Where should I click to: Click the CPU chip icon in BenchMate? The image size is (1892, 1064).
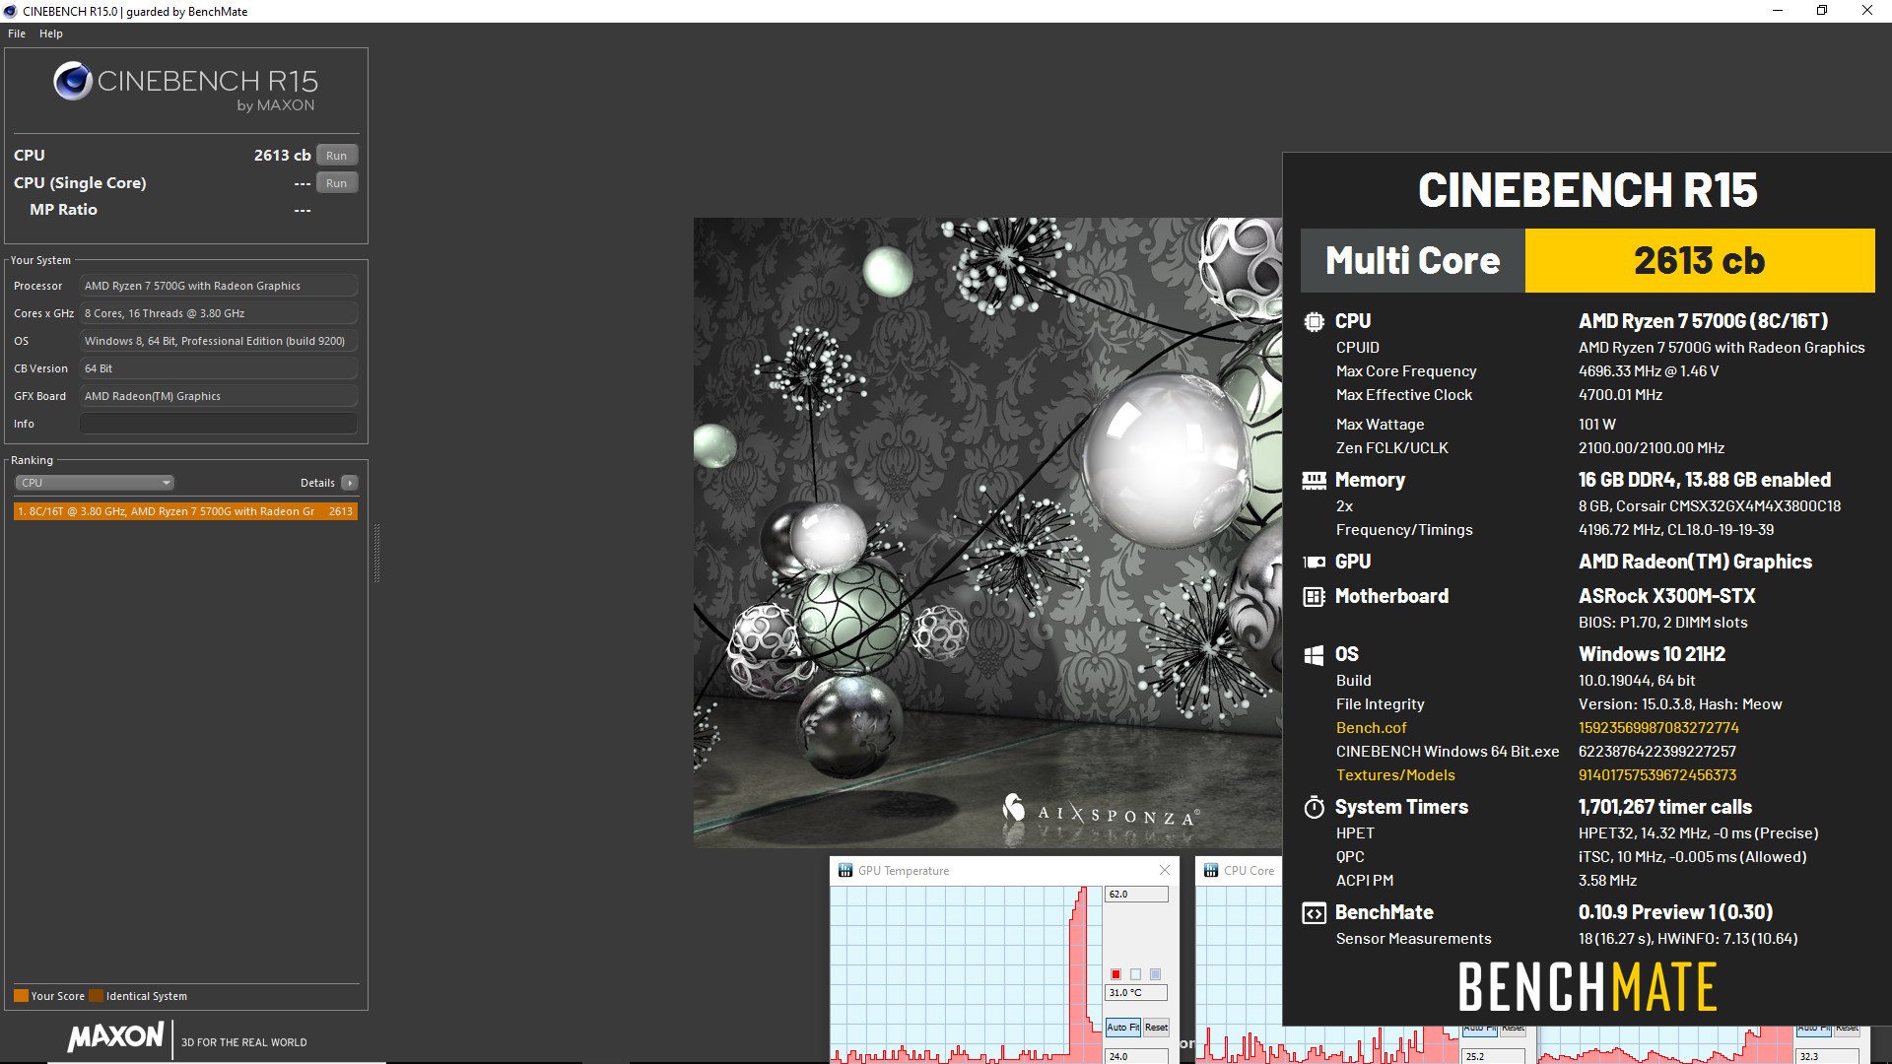click(1314, 321)
